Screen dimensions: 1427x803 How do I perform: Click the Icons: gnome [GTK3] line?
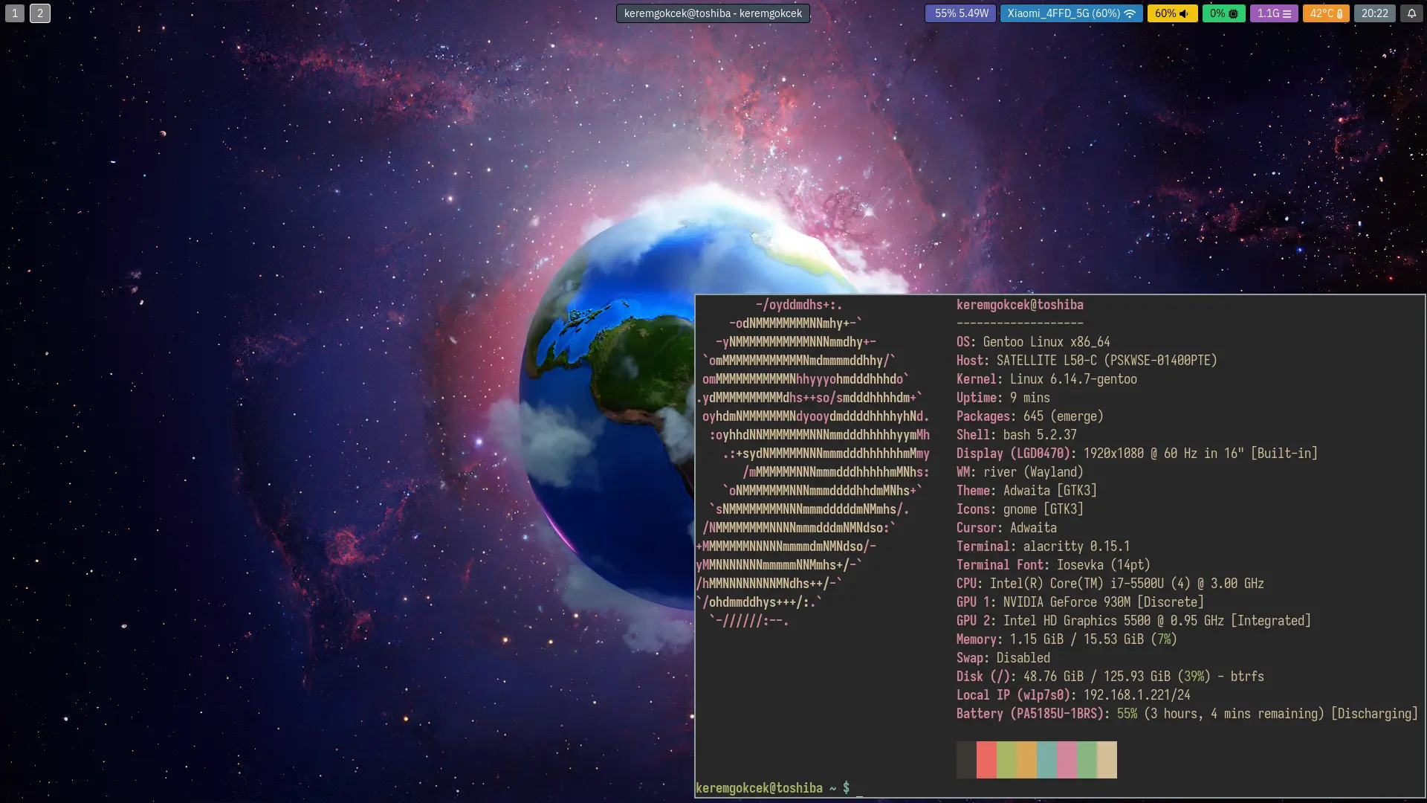point(1020,509)
